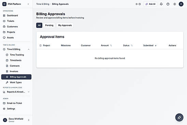This screenshot has width=187, height=125.
Task: Open the profile avatar in the header
Action: [181, 4]
